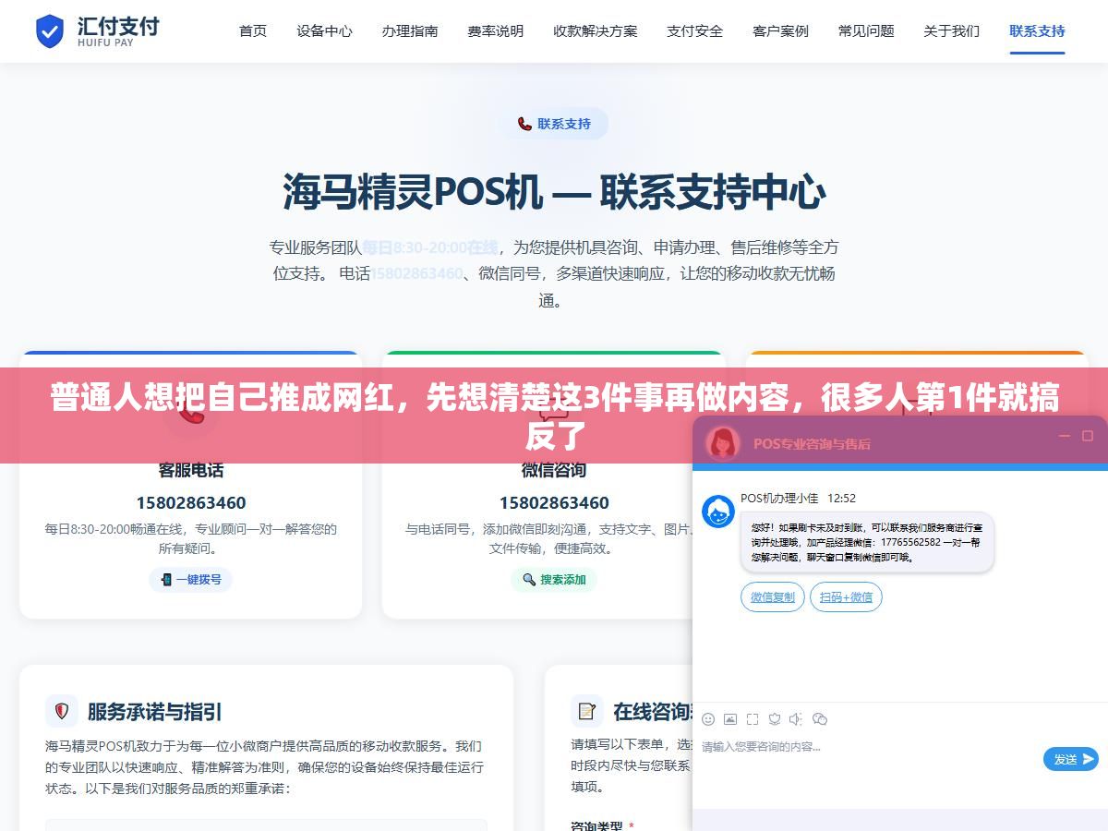Select 费率说明 in the navigation bar
The image size is (1108, 831).
(496, 30)
